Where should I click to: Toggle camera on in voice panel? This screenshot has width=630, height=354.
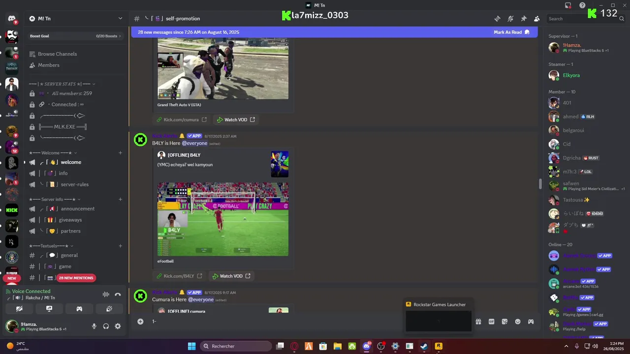pyautogui.click(x=19, y=309)
